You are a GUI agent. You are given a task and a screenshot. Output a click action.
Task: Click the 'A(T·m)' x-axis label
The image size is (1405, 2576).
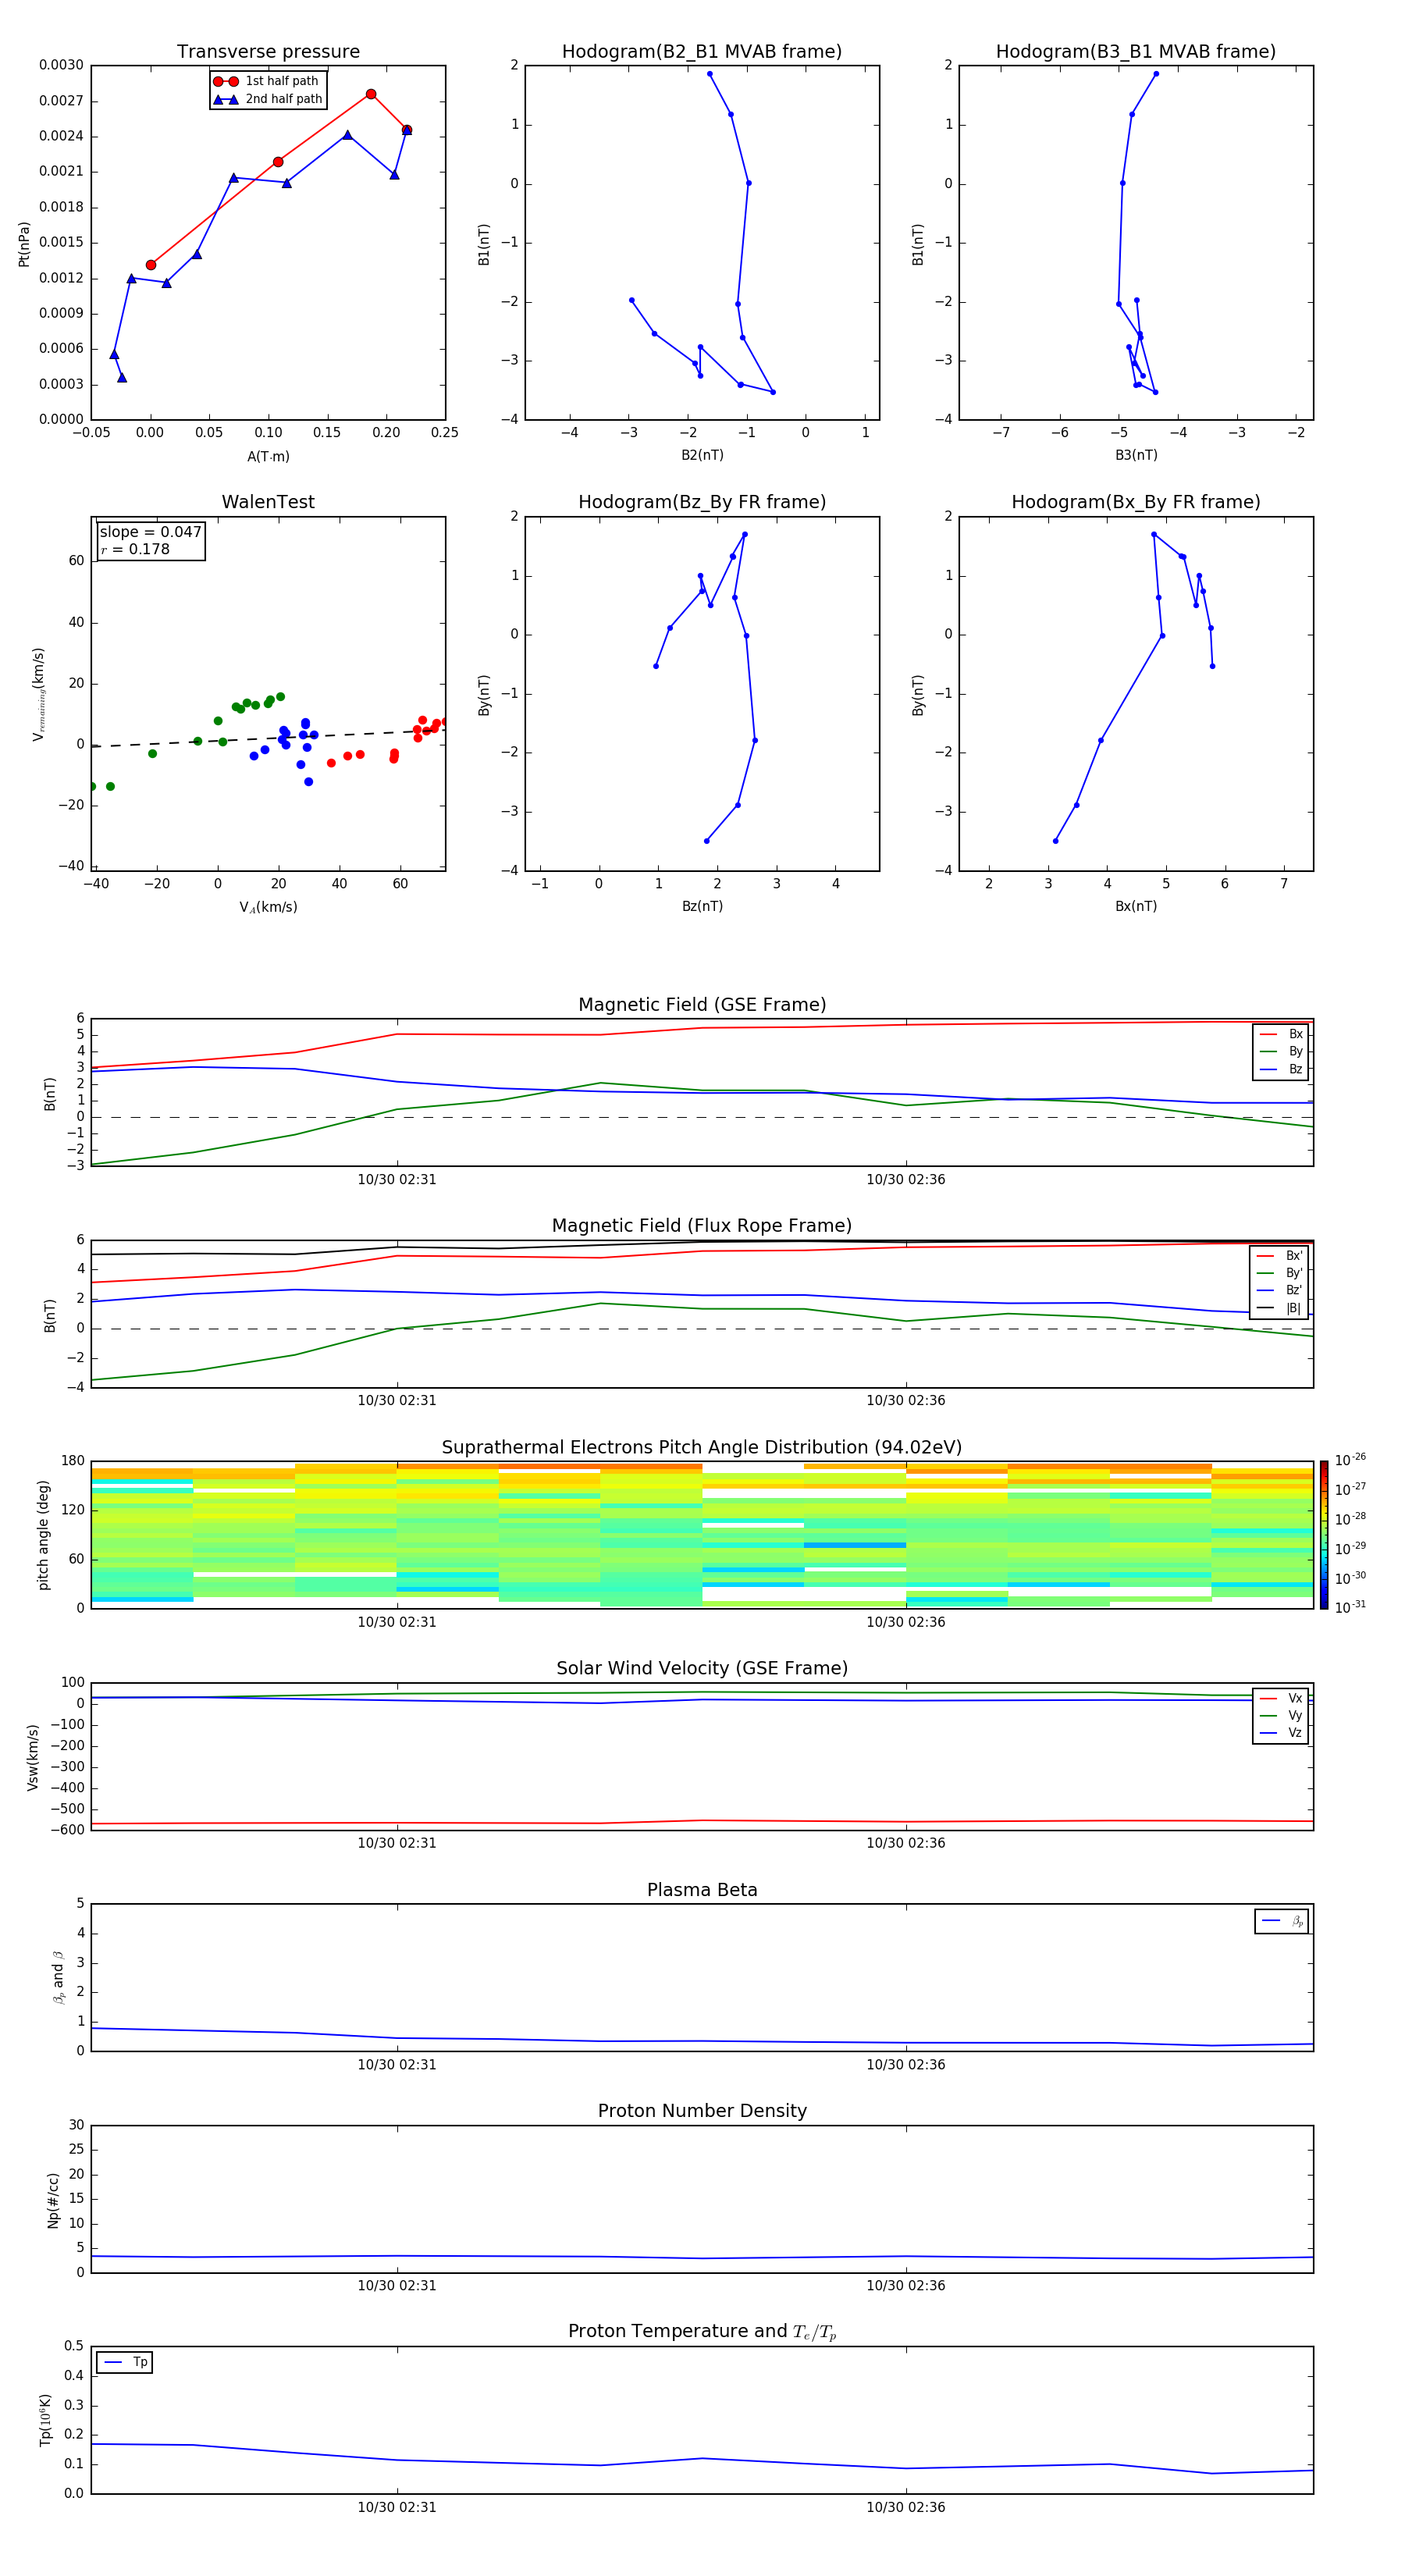[x=268, y=456]
